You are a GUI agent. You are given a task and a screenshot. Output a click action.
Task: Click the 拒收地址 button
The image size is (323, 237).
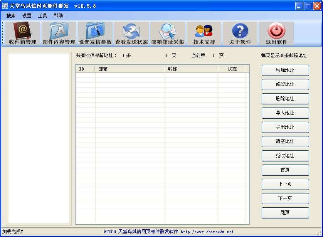point(285,156)
